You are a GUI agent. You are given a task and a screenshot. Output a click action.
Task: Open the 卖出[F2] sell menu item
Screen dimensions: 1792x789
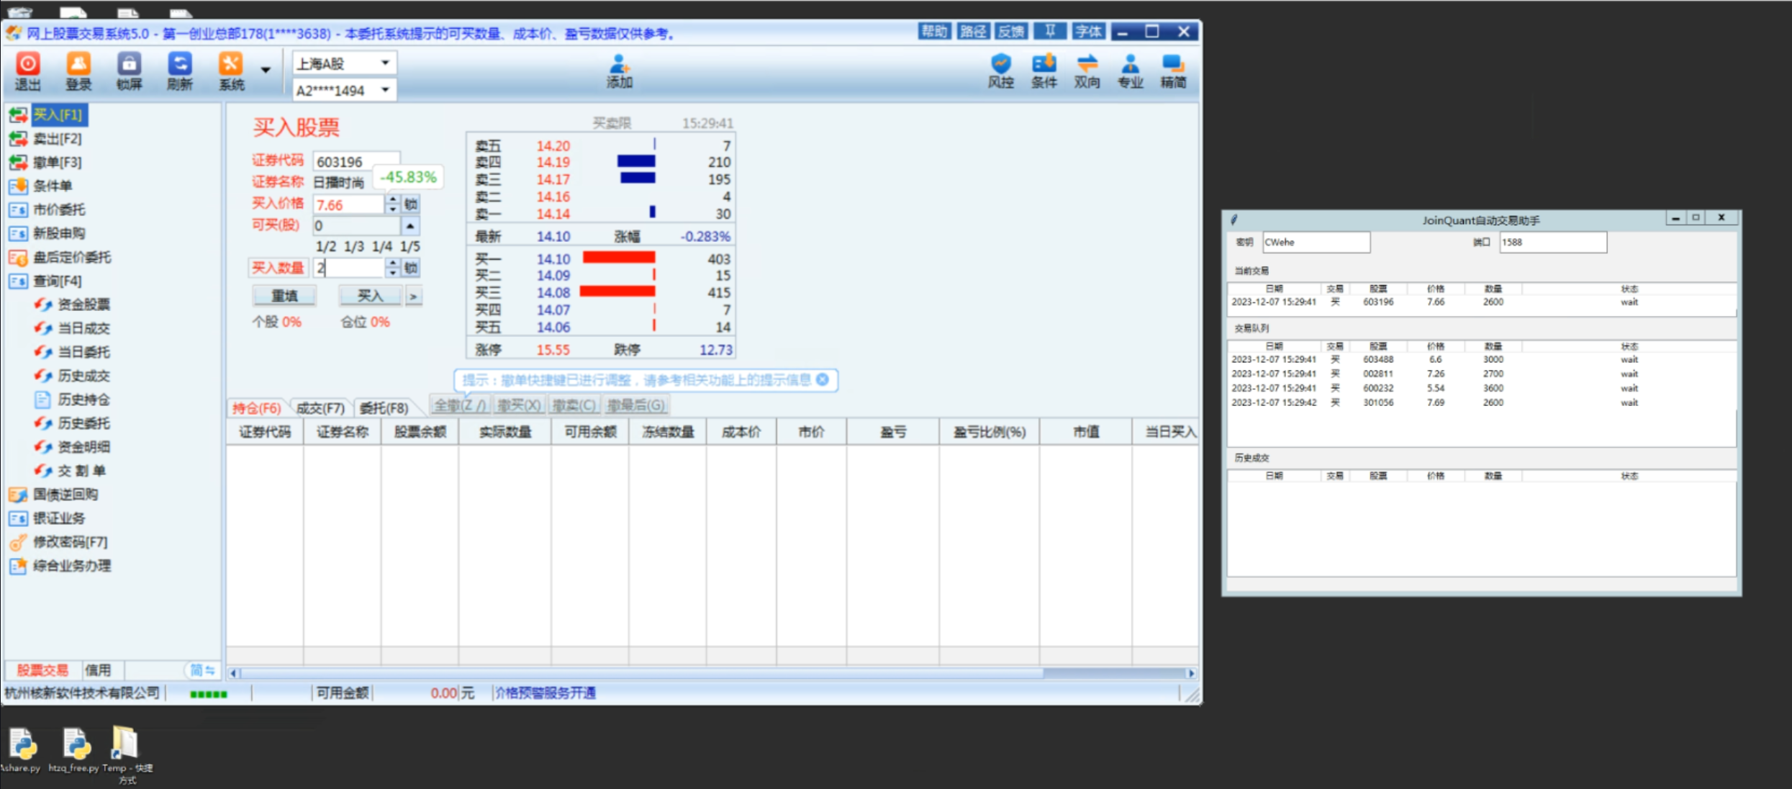click(x=57, y=138)
